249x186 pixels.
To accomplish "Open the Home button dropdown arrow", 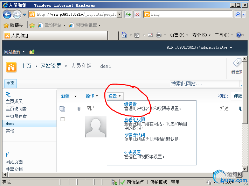I will (131, 35).
